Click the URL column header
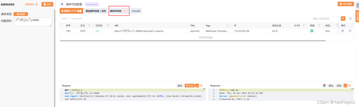This screenshot has width=359, height=107. pos(150,25)
